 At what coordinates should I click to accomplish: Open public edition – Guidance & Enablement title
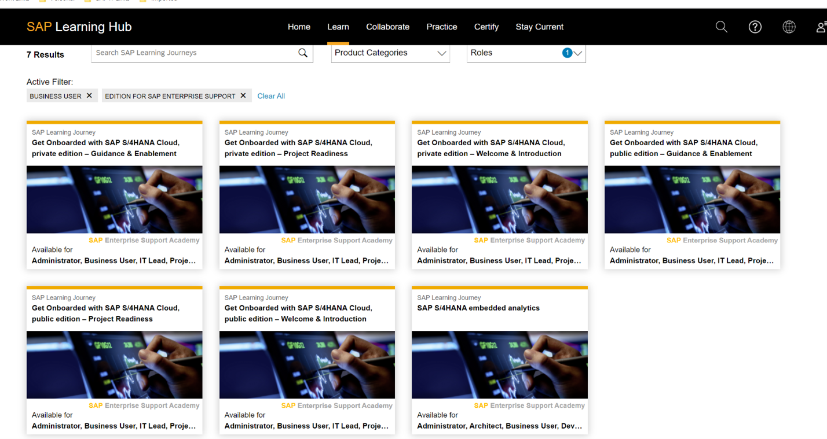click(683, 148)
